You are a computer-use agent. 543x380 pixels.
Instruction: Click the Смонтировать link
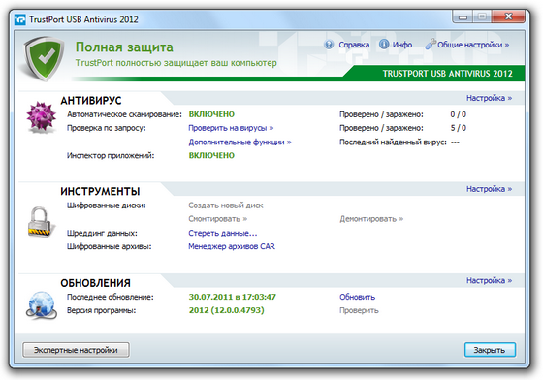tap(218, 219)
